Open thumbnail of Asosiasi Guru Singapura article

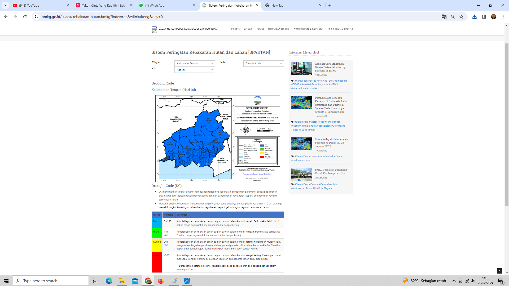coord(302,68)
